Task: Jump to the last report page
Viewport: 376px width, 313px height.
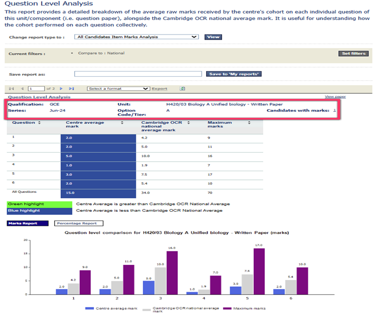Action: pyautogui.click(x=71, y=89)
